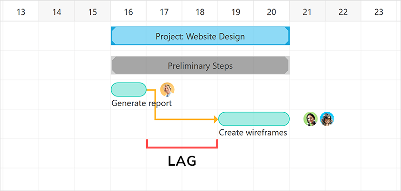The image size is (401, 191).
Task: Click the Create wireframes task bar
Action: 253,119
